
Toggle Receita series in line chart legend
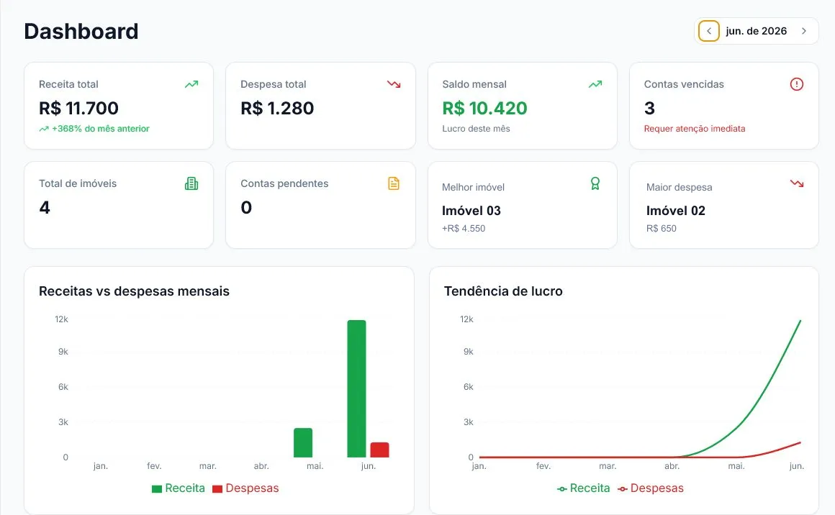tap(584, 488)
